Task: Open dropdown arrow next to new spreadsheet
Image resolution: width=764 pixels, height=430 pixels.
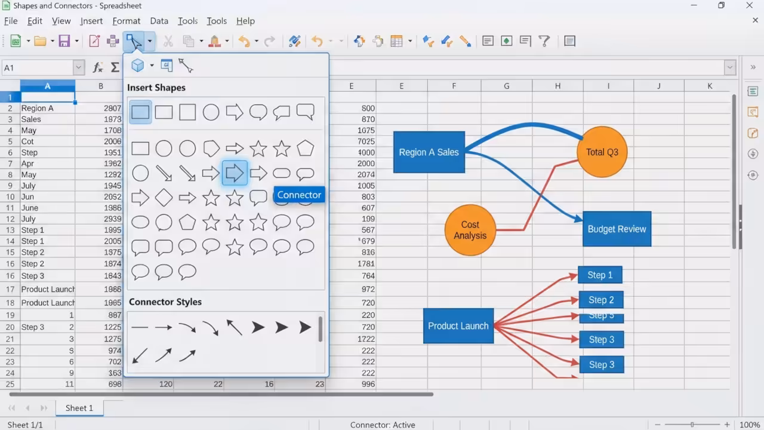Action: [x=29, y=41]
